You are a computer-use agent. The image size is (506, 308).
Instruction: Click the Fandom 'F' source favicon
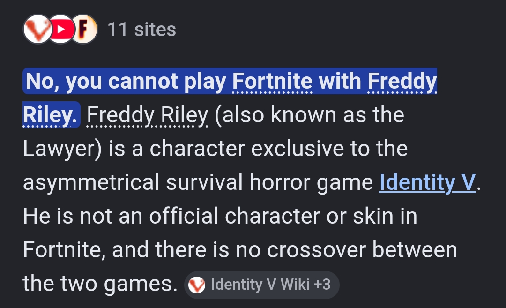coord(84,29)
